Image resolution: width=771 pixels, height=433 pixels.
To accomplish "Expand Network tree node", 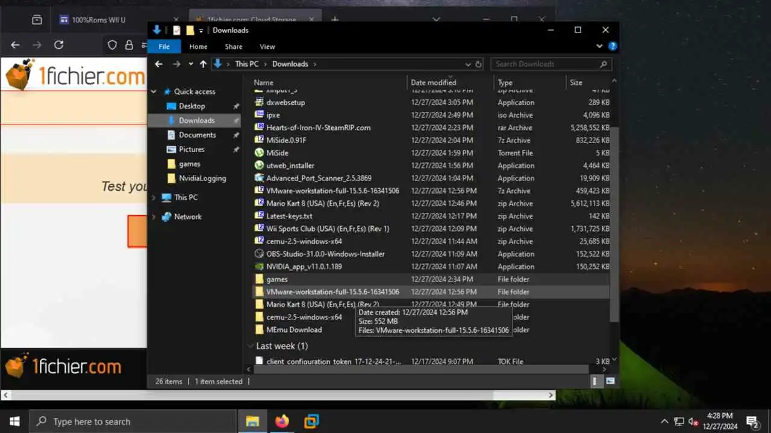I will 154,216.
